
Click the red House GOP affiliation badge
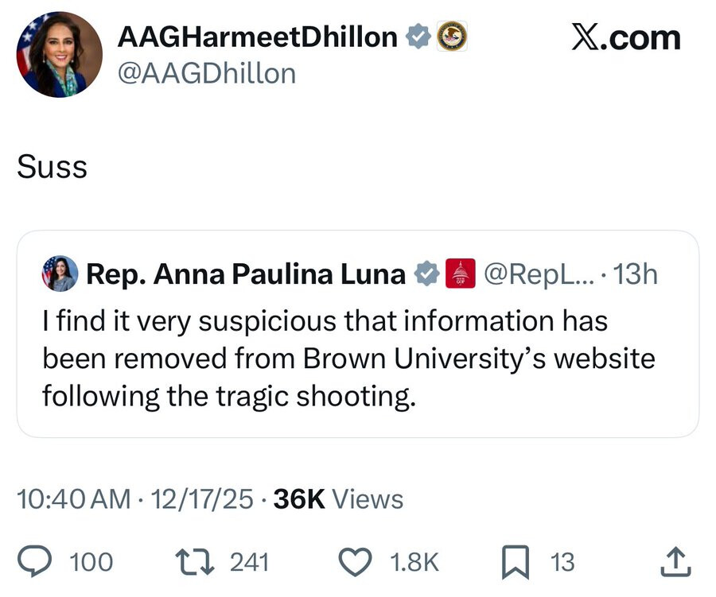(459, 274)
